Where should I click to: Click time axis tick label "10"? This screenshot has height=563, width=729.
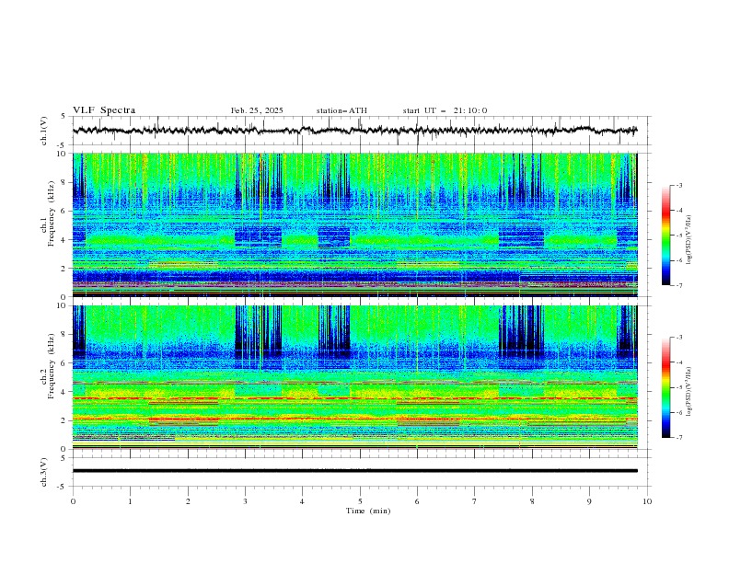click(647, 501)
